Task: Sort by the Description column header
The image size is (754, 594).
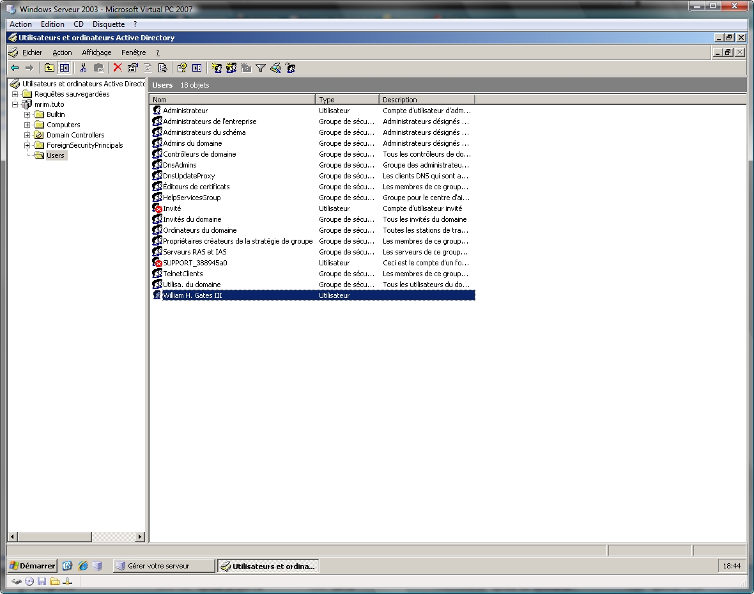Action: coord(427,100)
